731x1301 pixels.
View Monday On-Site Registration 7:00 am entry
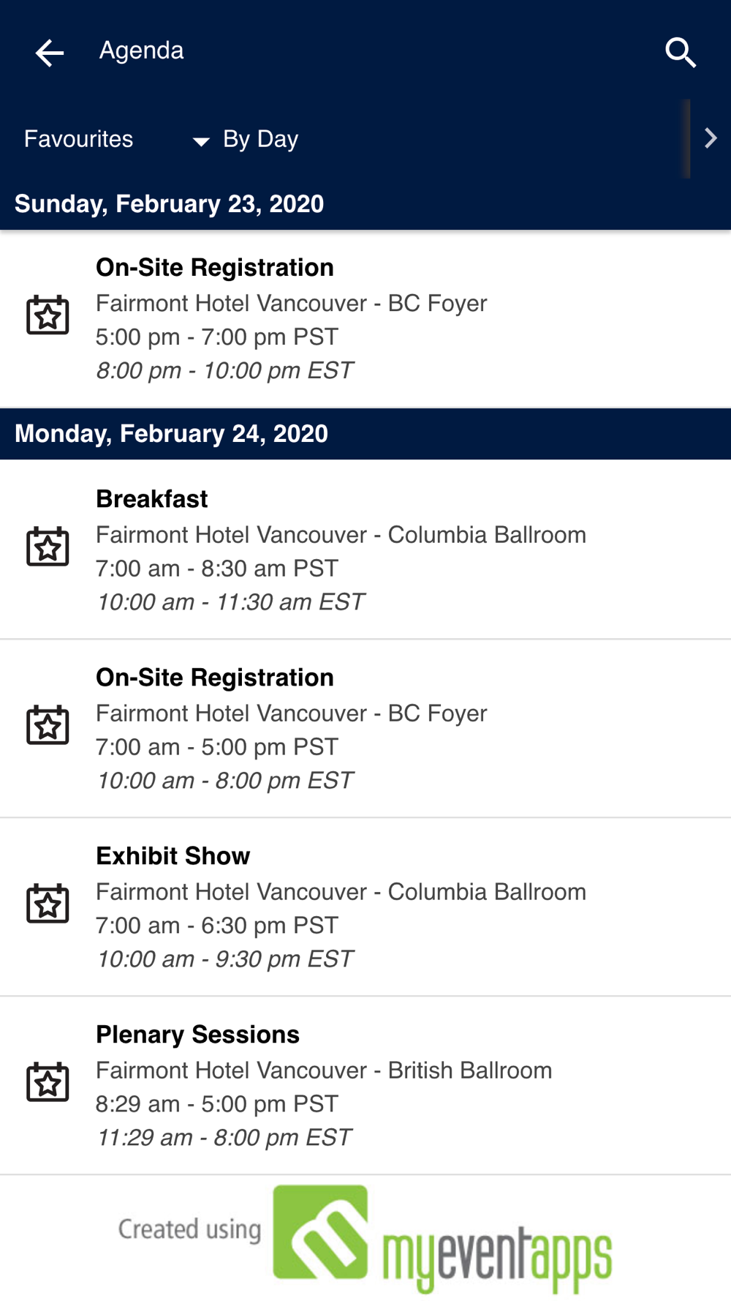coord(365,729)
